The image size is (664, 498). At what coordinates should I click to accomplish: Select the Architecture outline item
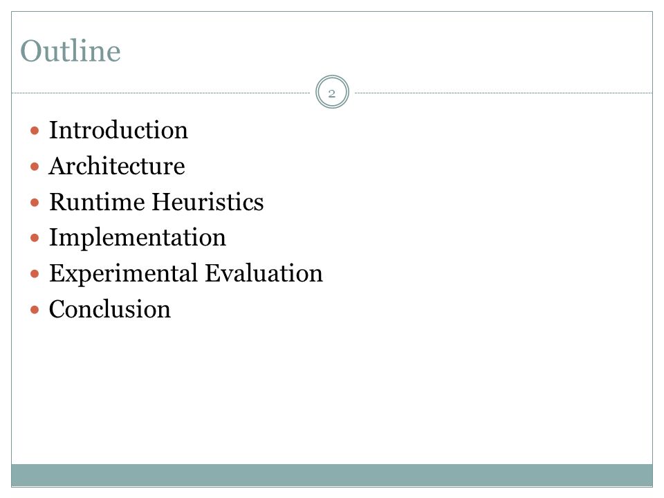tap(117, 165)
